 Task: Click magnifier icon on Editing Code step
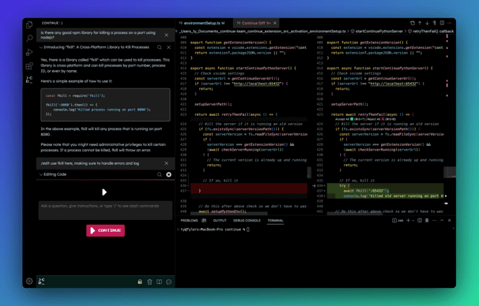pos(160,174)
